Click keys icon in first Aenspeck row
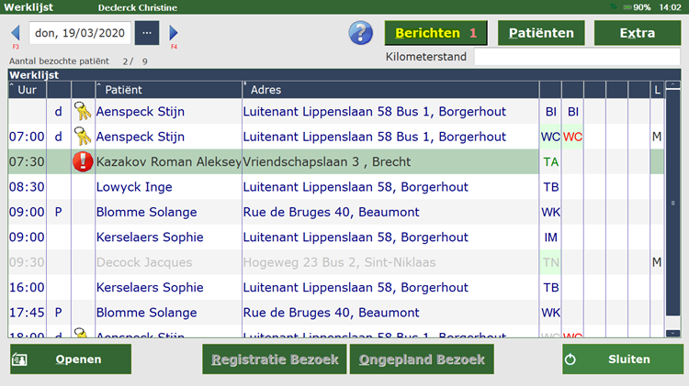 [83, 112]
